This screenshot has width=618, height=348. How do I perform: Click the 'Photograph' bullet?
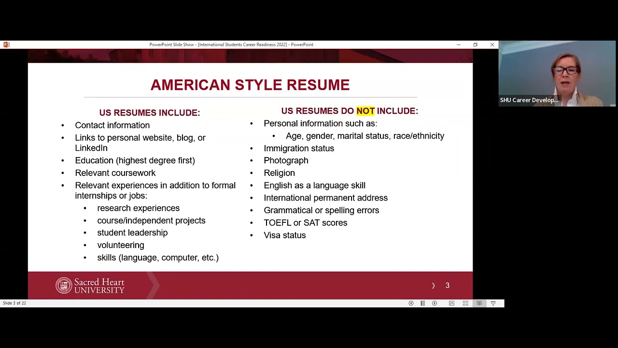[286, 160]
